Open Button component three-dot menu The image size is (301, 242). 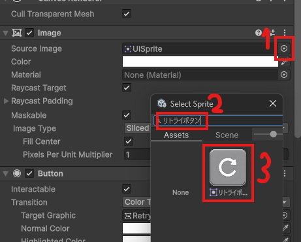click(x=285, y=173)
